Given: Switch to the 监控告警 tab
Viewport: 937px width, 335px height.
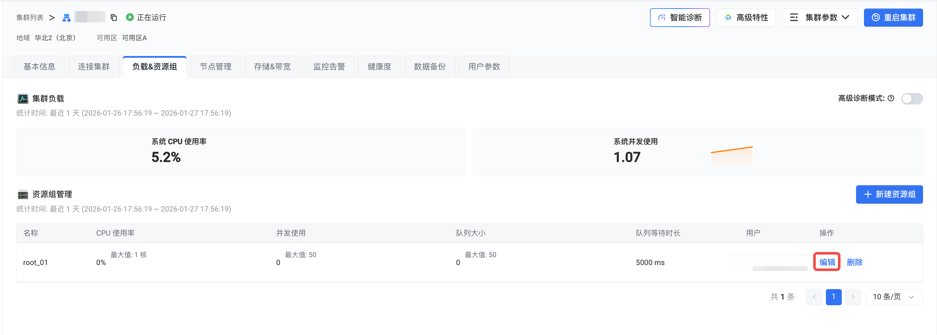Looking at the screenshot, I should point(329,66).
